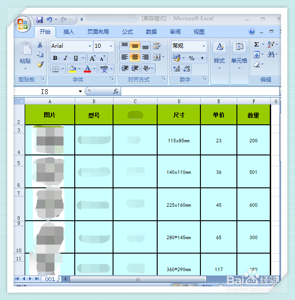Toggle center horizontal alignment

135,57
